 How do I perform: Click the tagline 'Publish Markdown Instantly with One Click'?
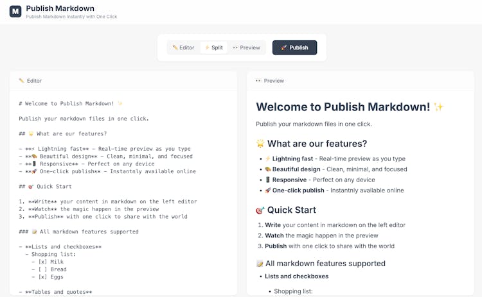(x=71, y=17)
